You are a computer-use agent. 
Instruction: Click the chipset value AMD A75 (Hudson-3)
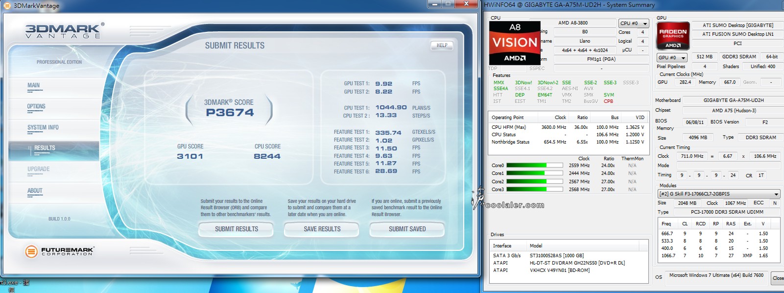point(733,111)
